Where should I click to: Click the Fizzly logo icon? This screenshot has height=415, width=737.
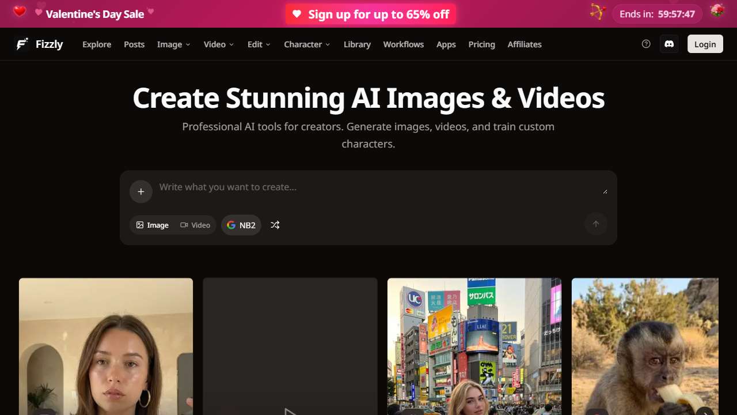pos(22,44)
